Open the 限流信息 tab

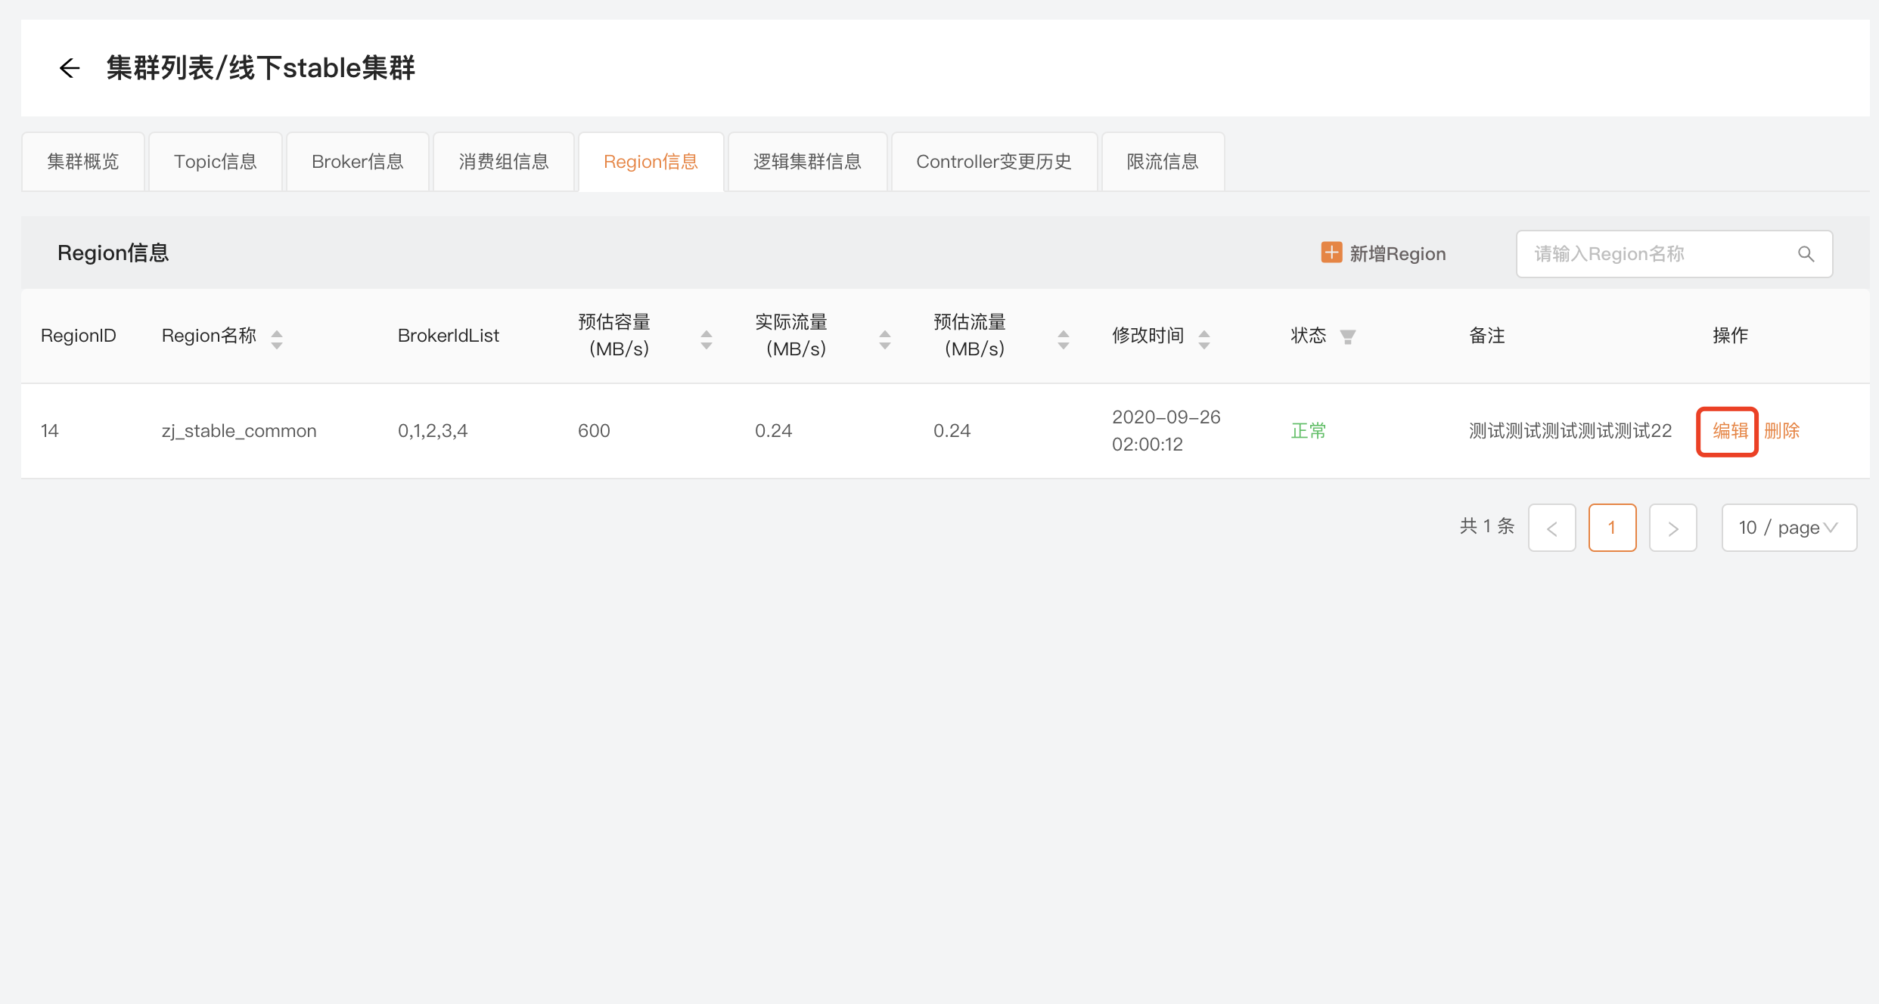point(1163,162)
